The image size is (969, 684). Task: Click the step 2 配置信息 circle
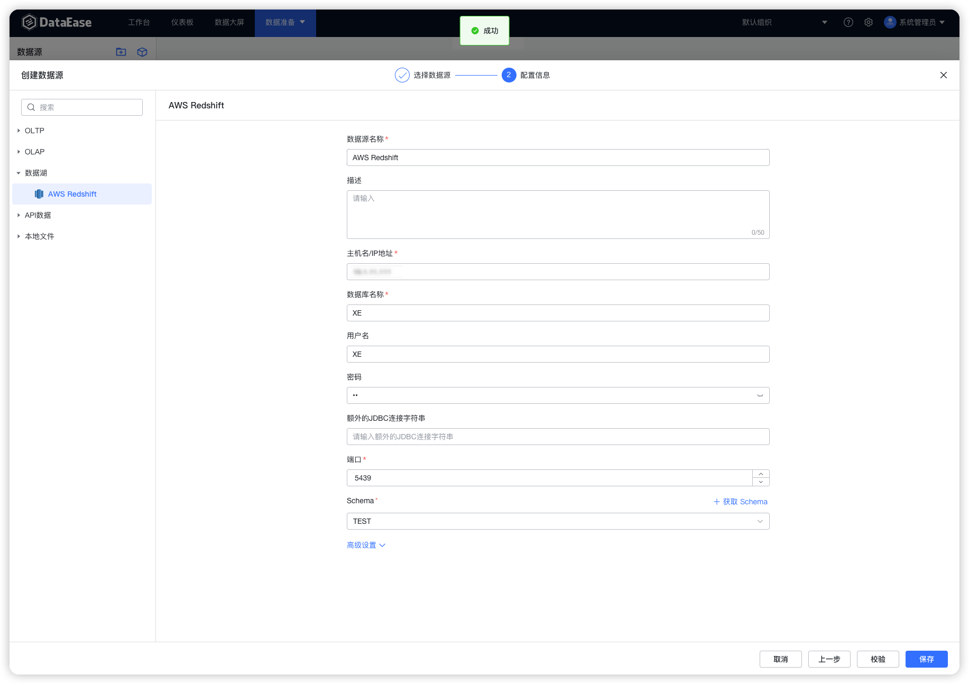[x=509, y=75]
